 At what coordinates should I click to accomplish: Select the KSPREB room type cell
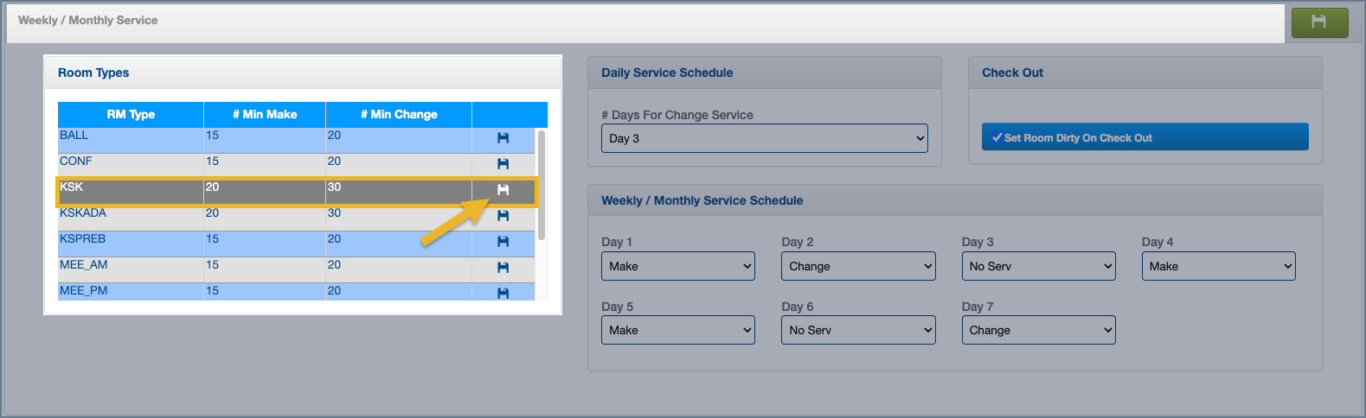[83, 239]
